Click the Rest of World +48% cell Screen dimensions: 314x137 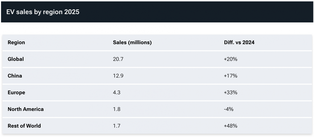tap(230, 126)
